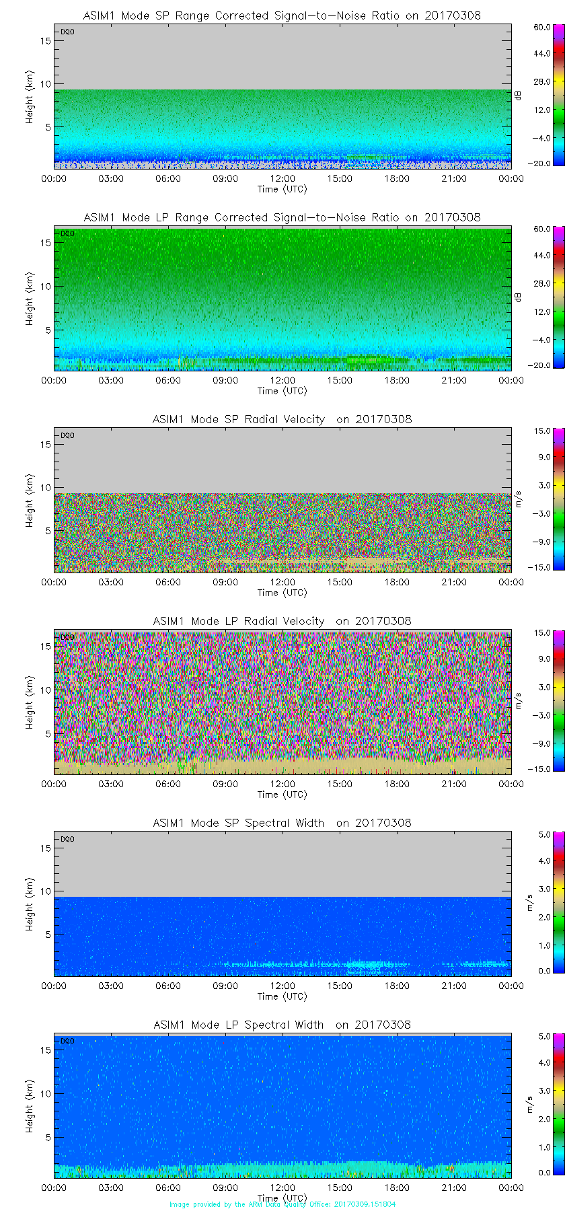Viewport: 565px width, 1211px height.
Task: Click the DQO label in the SP Signal-to-Noise plot
Action: point(67,32)
